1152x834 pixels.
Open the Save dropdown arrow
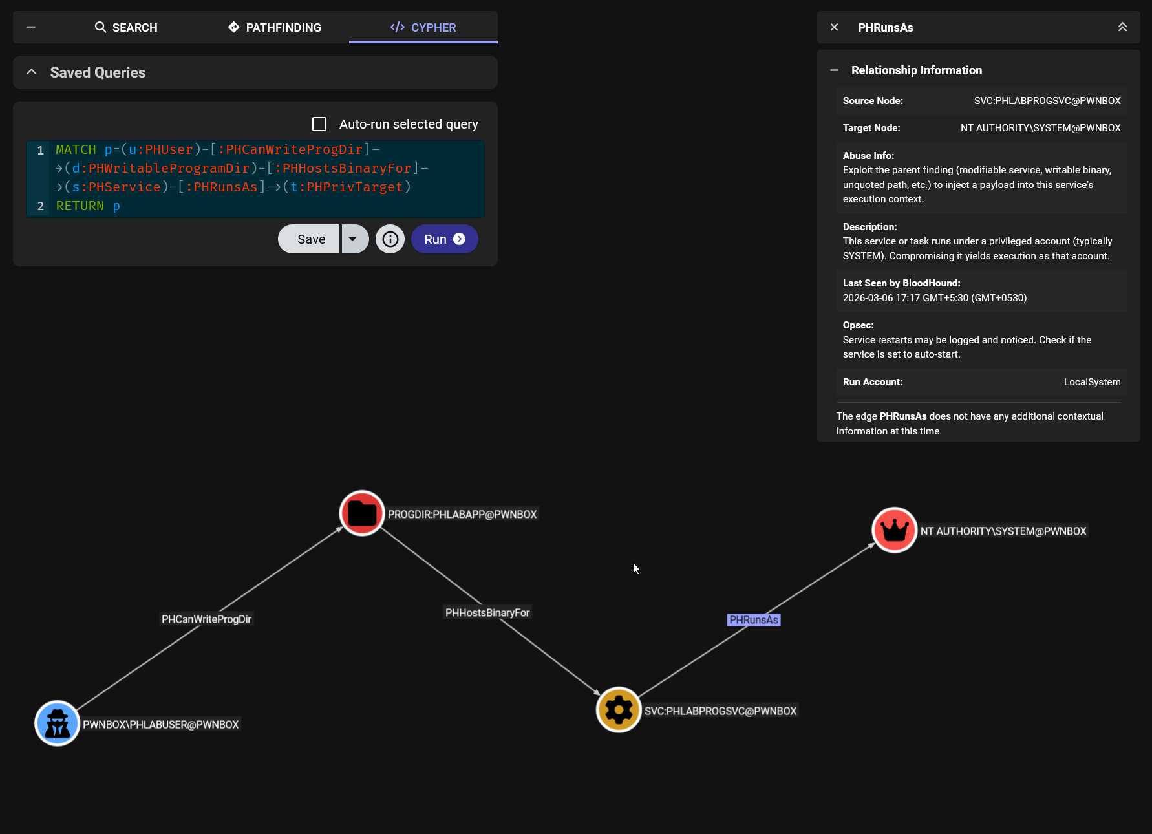click(353, 239)
